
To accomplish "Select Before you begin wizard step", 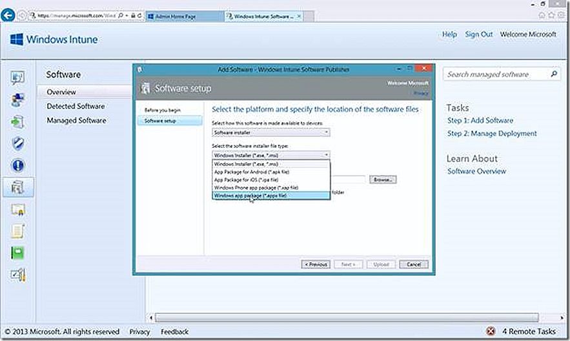I will click(x=163, y=110).
